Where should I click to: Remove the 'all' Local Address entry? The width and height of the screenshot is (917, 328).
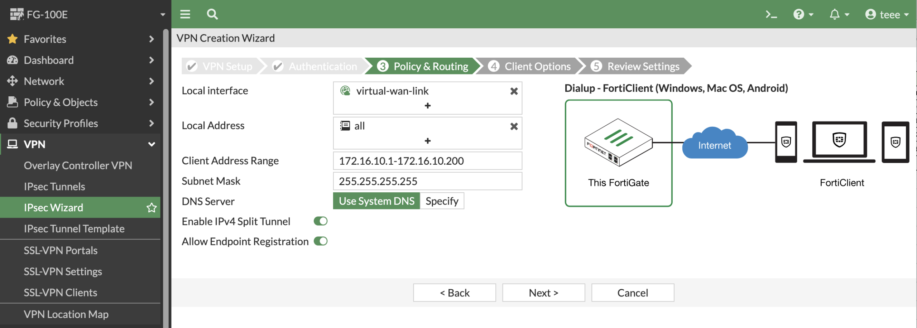(x=514, y=126)
